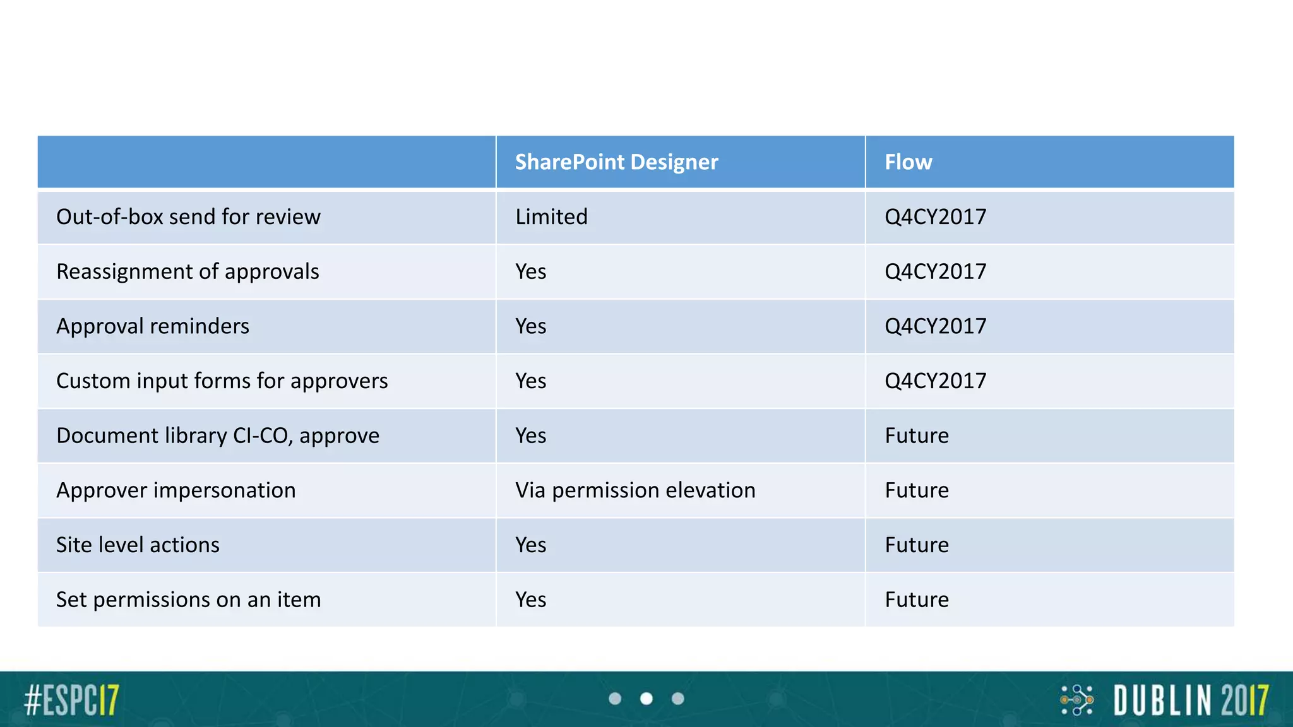Click Future in Site level actions row
This screenshot has height=727, width=1293.
[917, 545]
